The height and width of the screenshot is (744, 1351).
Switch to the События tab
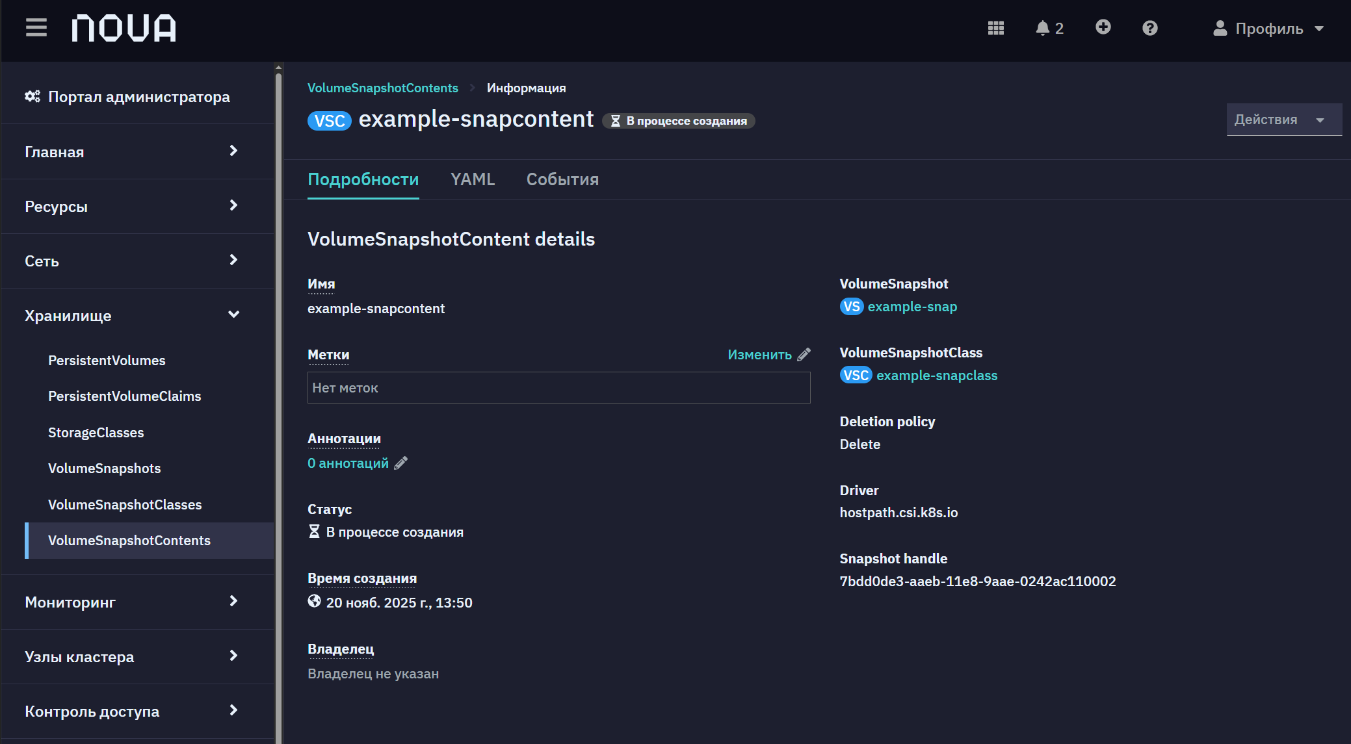pos(562,179)
